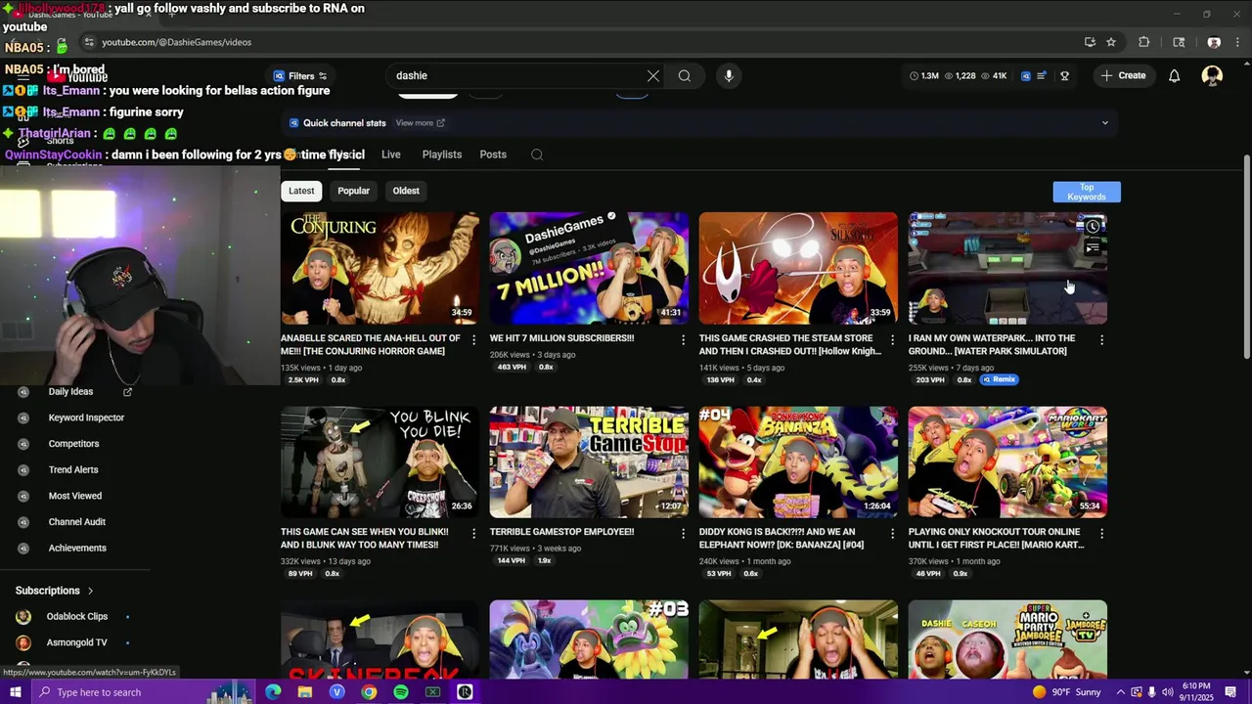Open File Explorer from the taskbar
Screen dimensions: 1252x704
point(305,692)
